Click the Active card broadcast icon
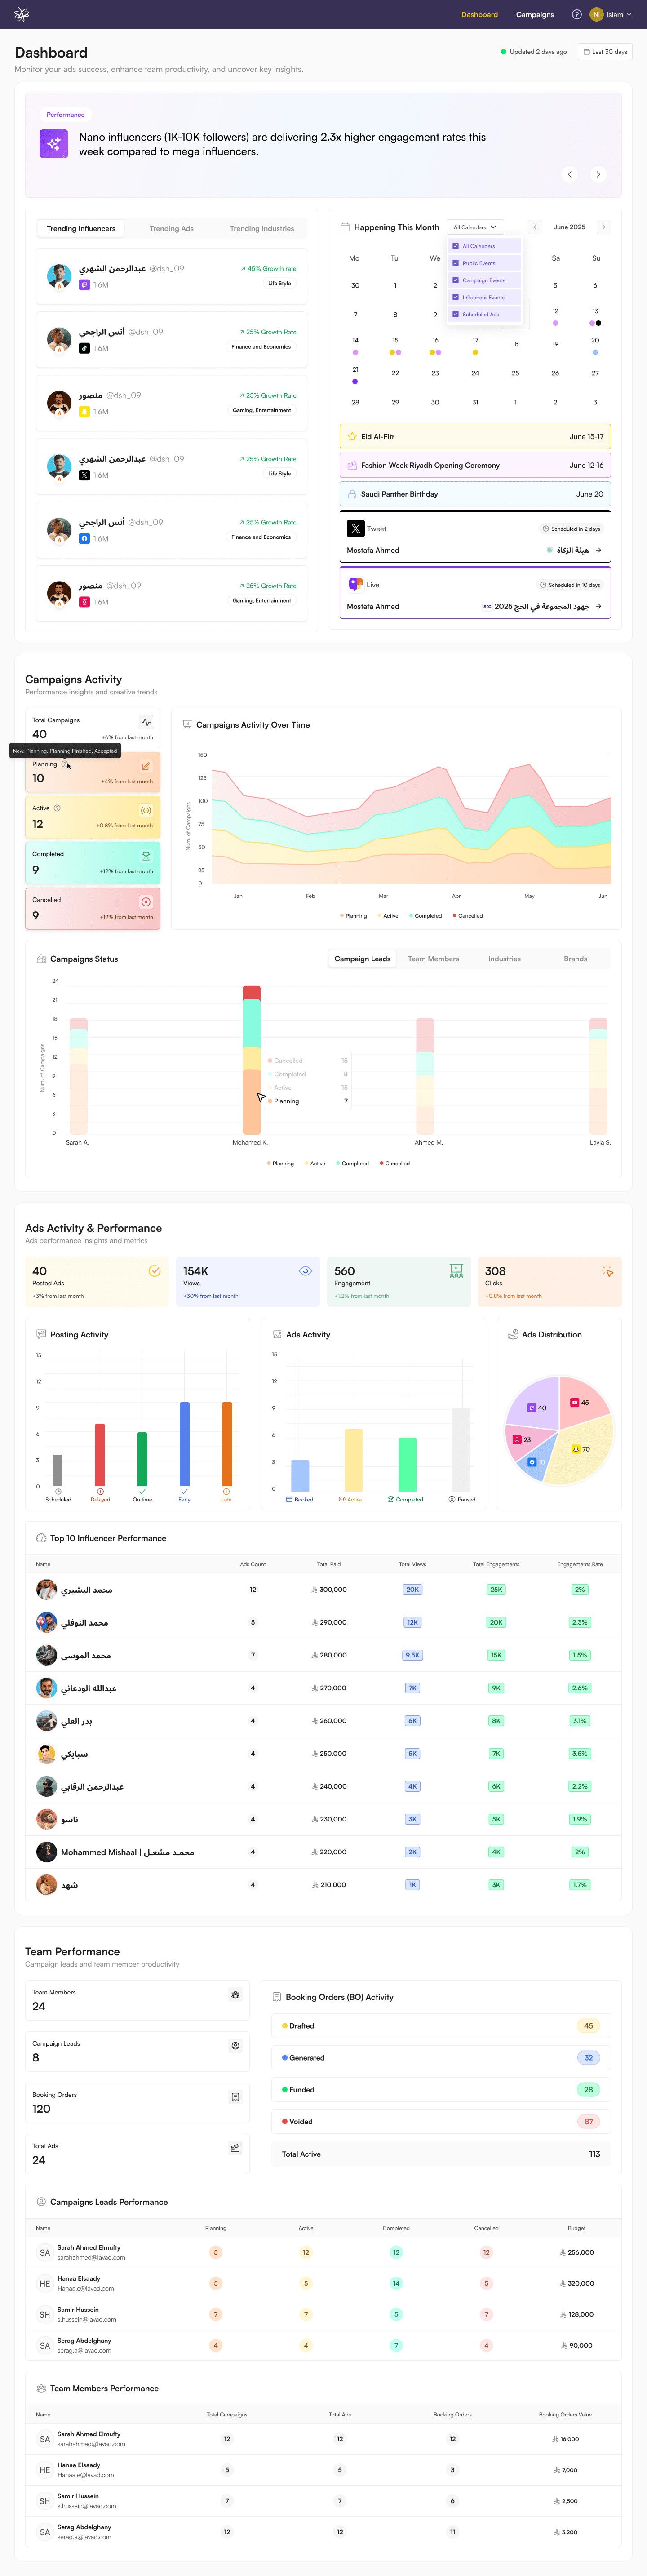 [x=146, y=810]
